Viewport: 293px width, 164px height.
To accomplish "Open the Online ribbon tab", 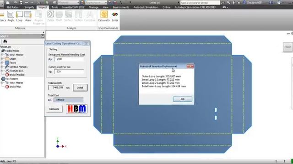I will (x=166, y=7).
